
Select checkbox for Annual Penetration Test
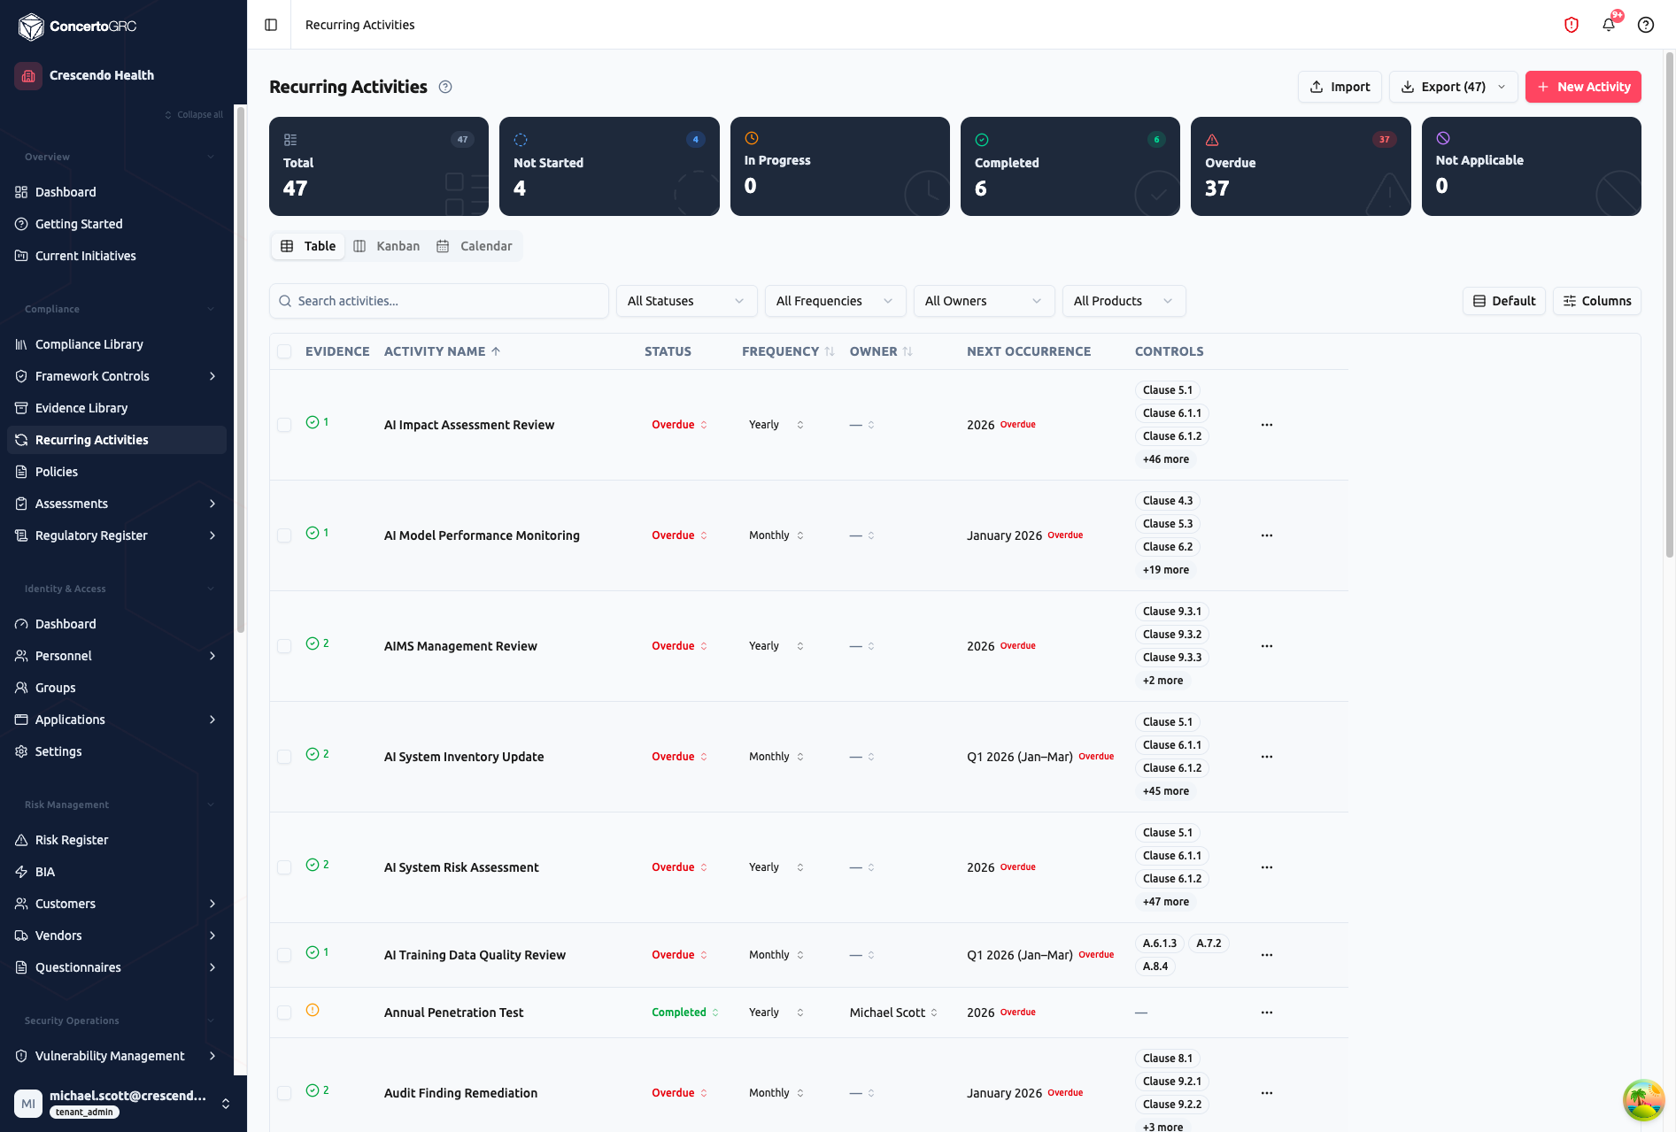click(x=284, y=1013)
